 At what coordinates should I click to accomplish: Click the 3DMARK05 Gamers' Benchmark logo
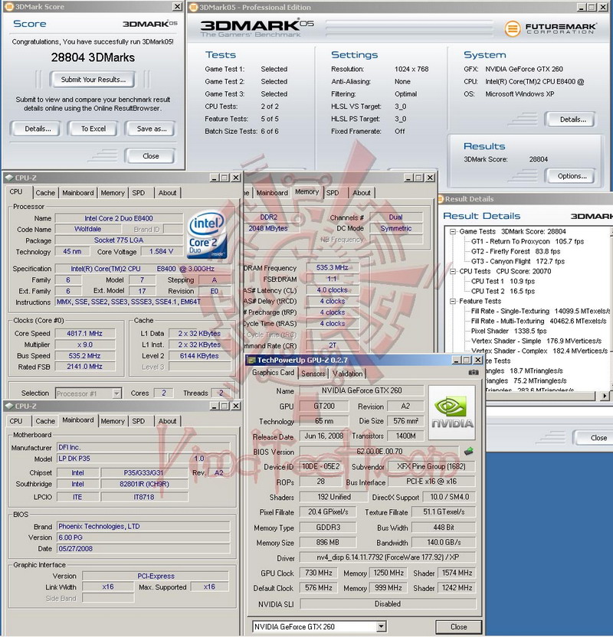click(x=257, y=28)
